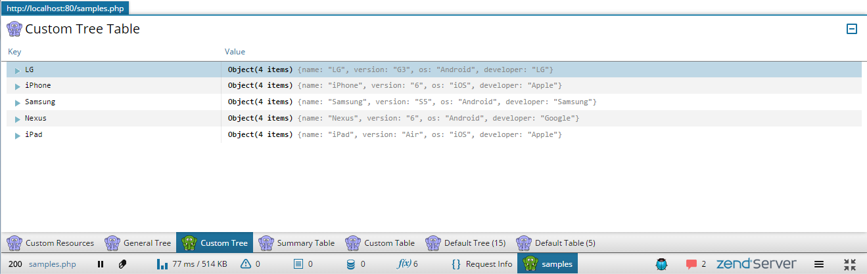The width and height of the screenshot is (867, 274).
Task: Open the Summary Table tab
Action: click(x=296, y=243)
